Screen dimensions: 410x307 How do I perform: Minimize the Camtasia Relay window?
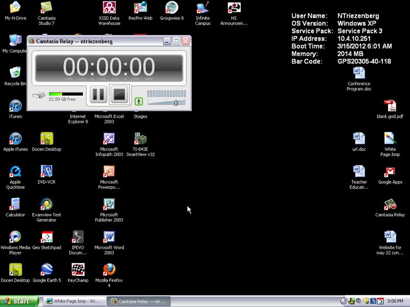click(167, 41)
